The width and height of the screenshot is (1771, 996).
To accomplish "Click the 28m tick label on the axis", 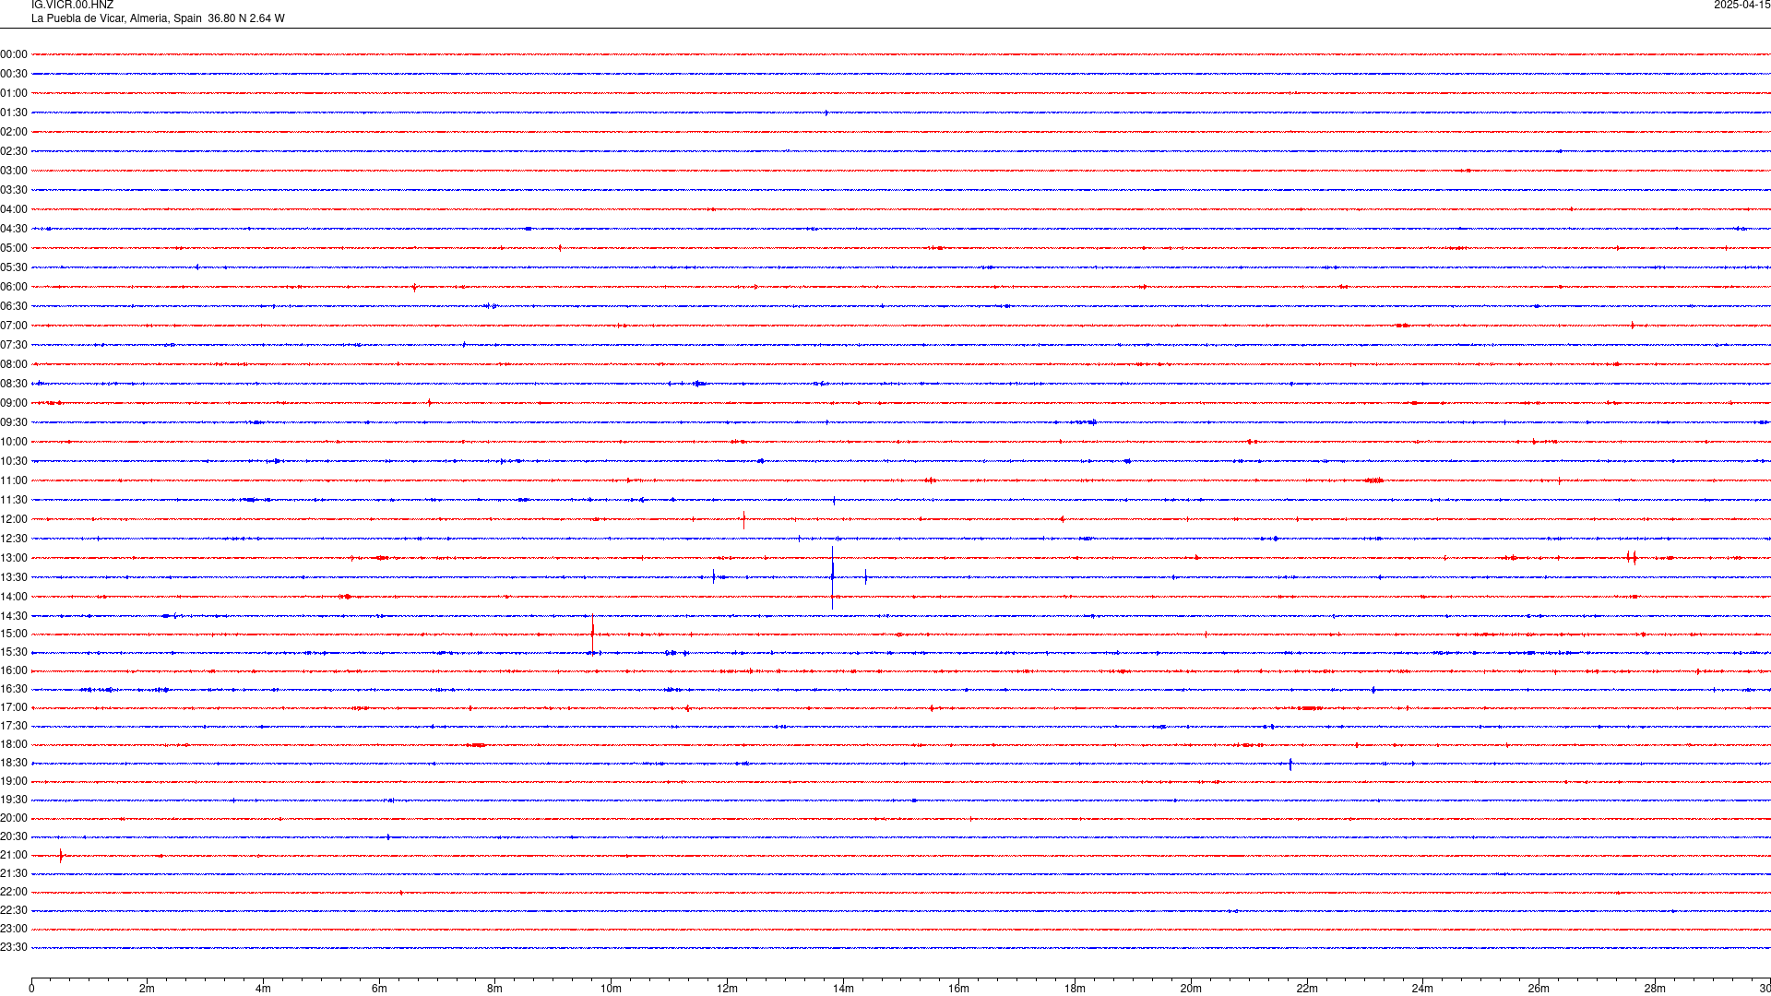I will (1655, 989).
